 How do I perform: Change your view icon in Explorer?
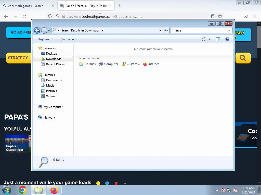coord(204,39)
